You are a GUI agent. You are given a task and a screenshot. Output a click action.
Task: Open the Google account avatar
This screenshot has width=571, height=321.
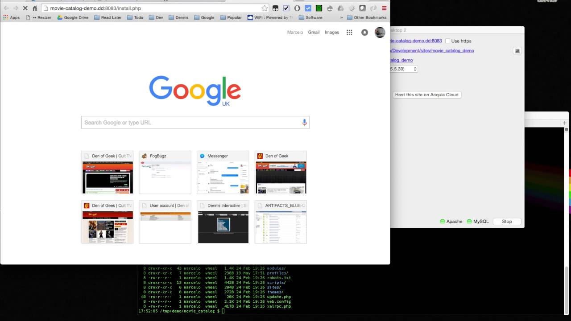(x=380, y=32)
